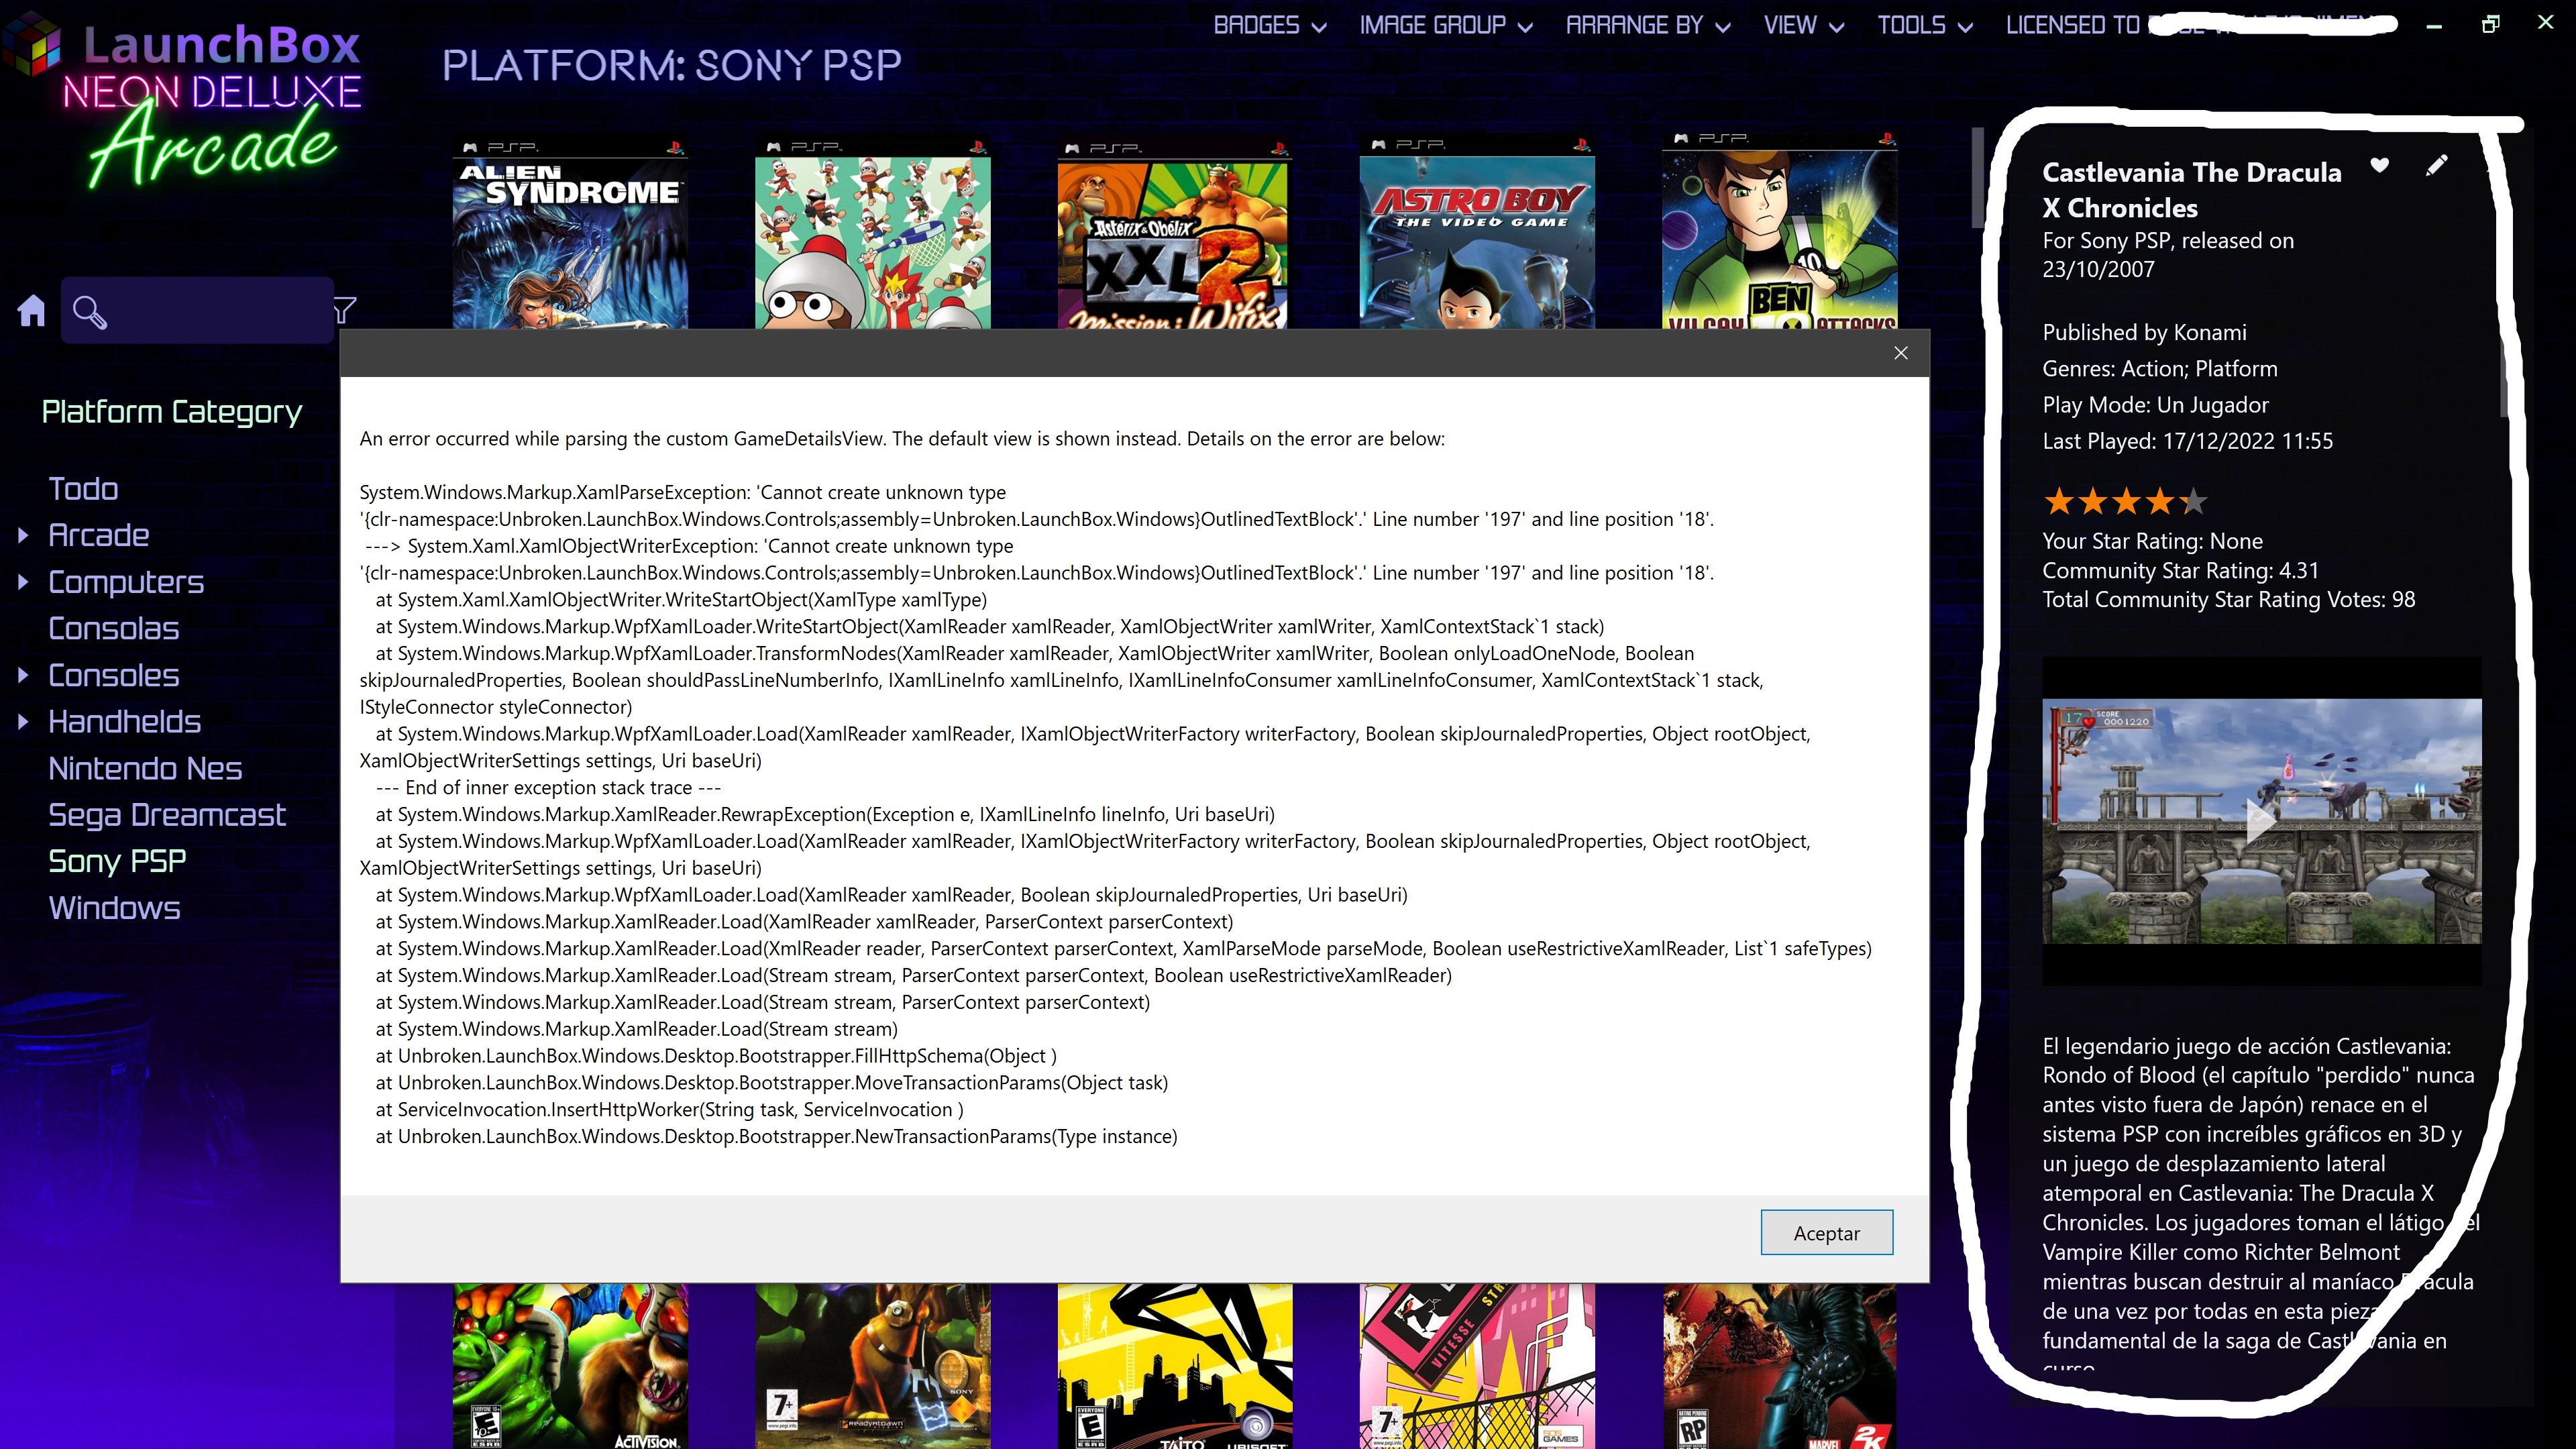The width and height of the screenshot is (2576, 1449).
Task: Select Consolas in platform list
Action: 113,629
